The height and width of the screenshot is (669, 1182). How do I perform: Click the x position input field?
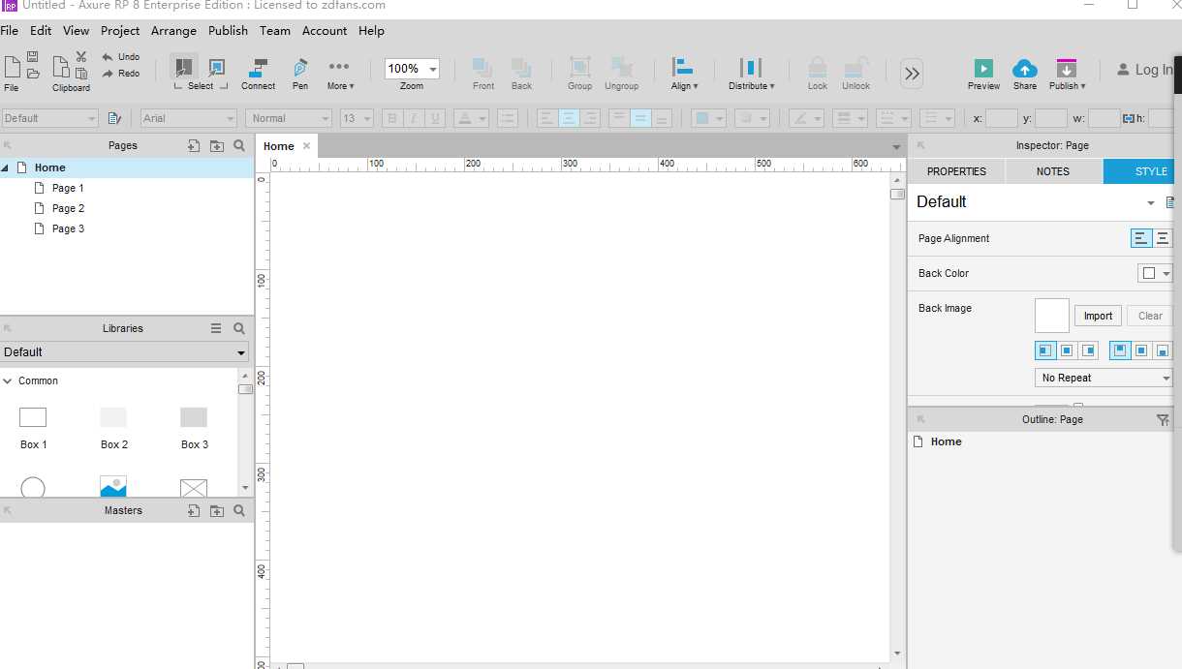click(x=1002, y=118)
